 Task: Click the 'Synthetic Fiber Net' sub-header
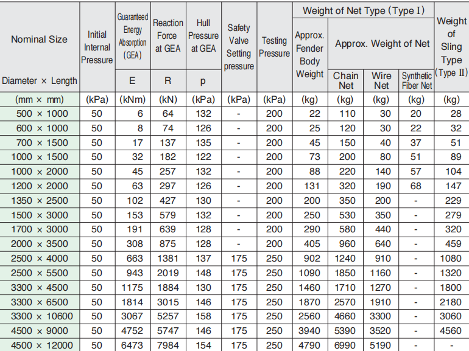pos(417,81)
